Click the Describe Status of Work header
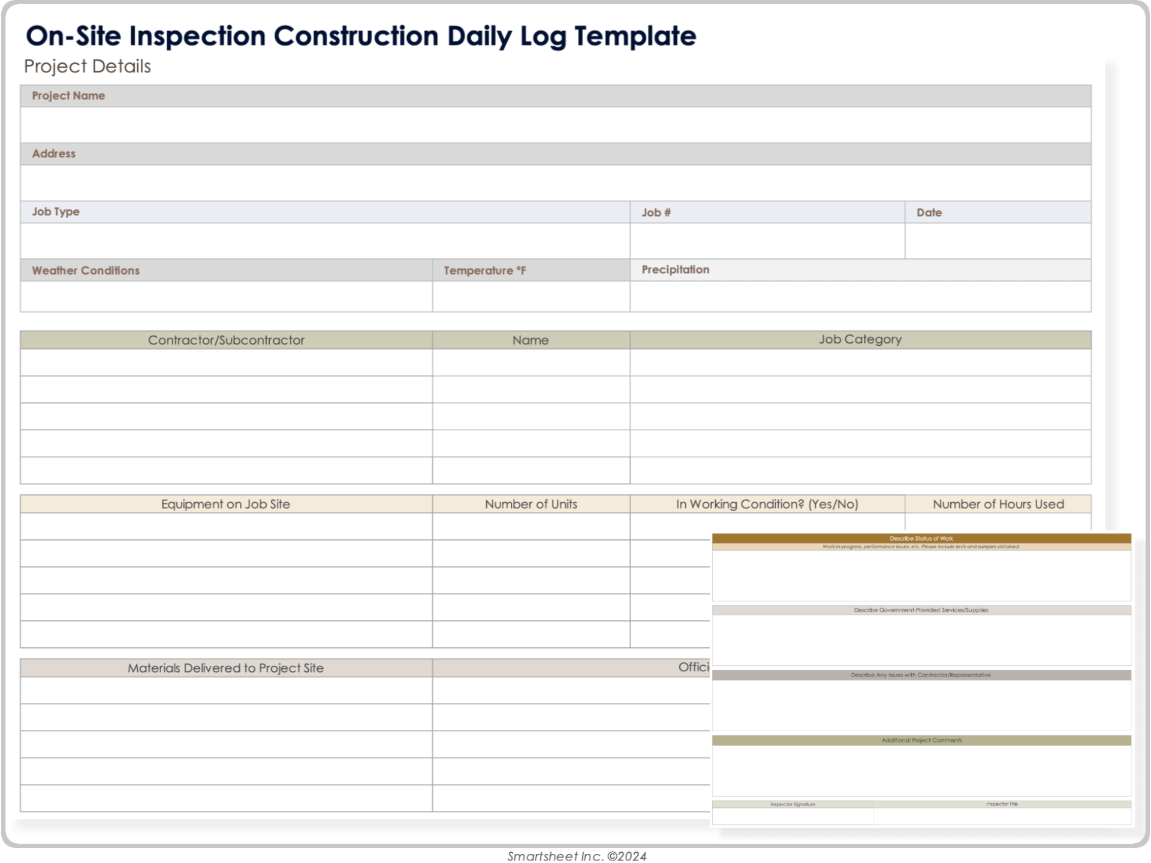The image size is (1151, 863). click(x=921, y=538)
